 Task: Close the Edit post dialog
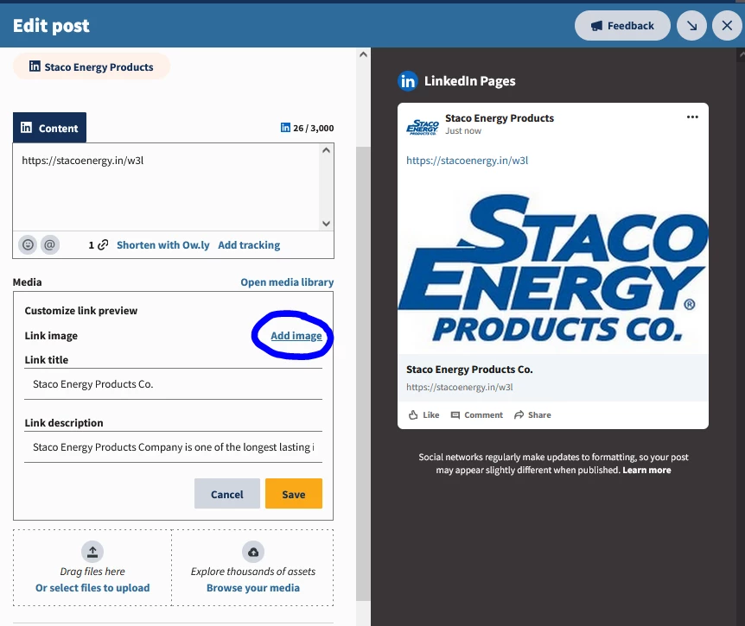727,26
